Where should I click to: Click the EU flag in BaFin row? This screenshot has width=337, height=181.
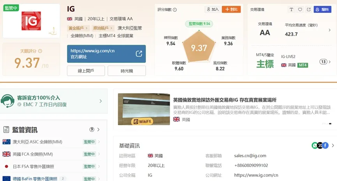pos(7,179)
